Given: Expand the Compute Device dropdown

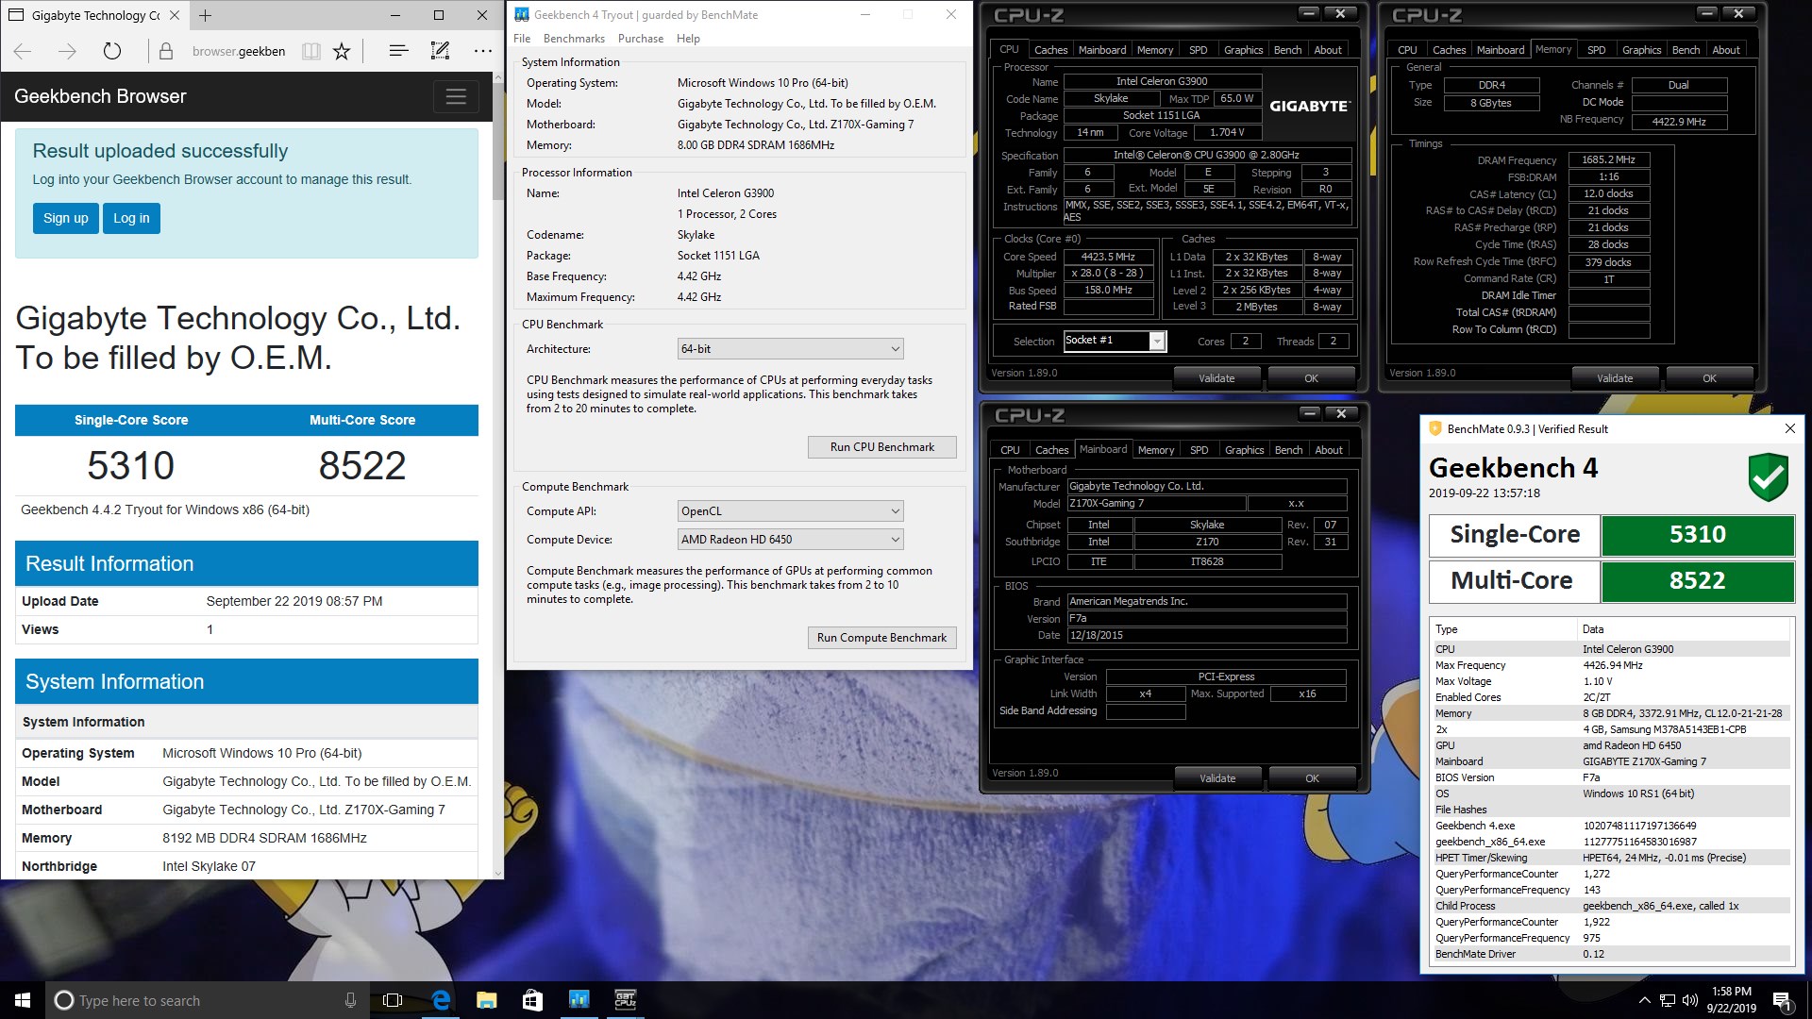Looking at the screenshot, I should pos(790,540).
